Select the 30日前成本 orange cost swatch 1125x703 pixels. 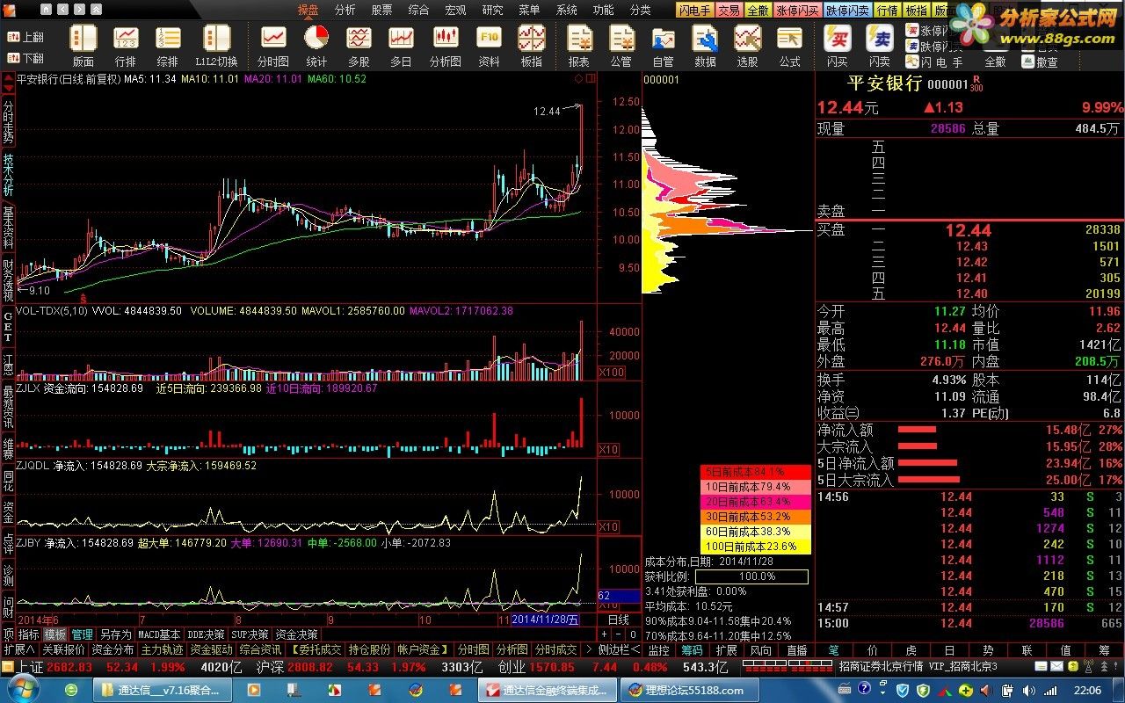click(755, 517)
